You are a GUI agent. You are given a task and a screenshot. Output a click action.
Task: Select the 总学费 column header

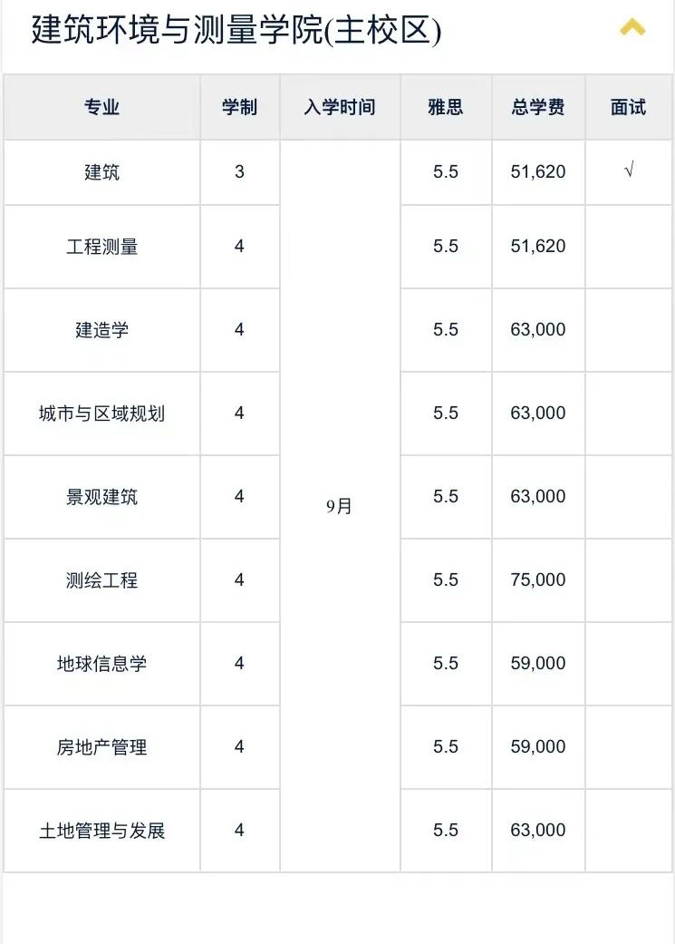coord(538,107)
